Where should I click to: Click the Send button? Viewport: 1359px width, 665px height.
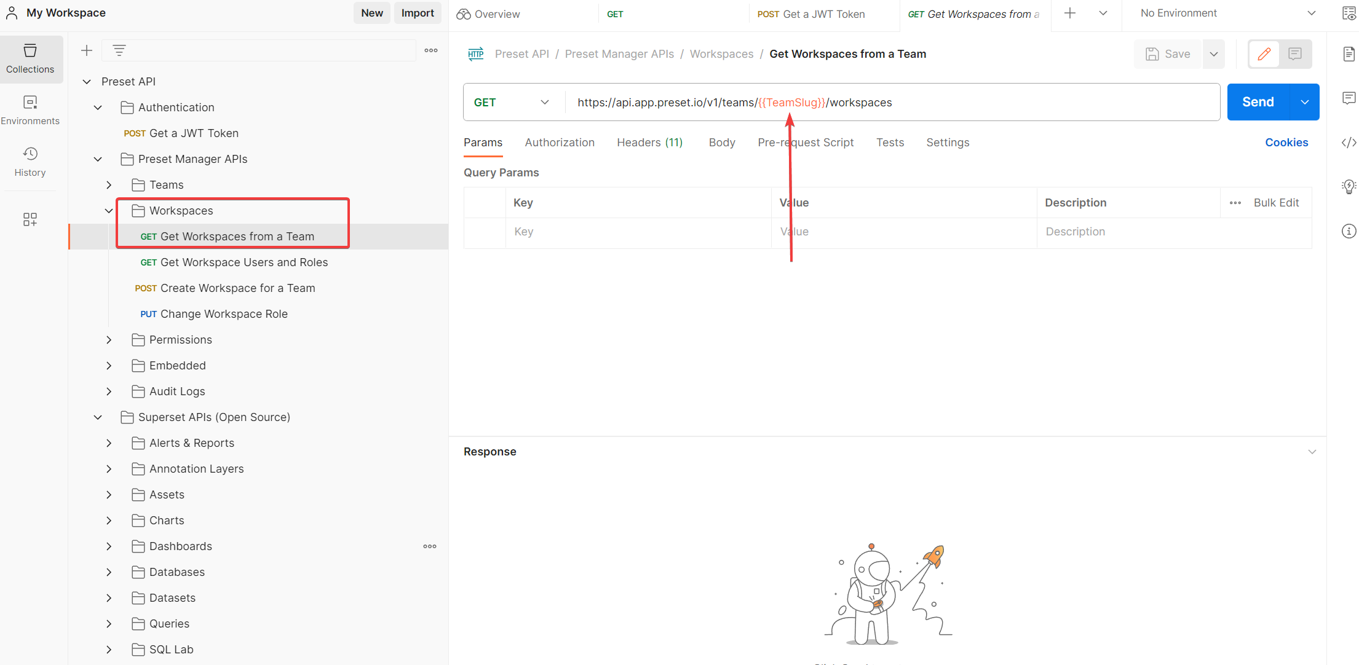coord(1257,101)
